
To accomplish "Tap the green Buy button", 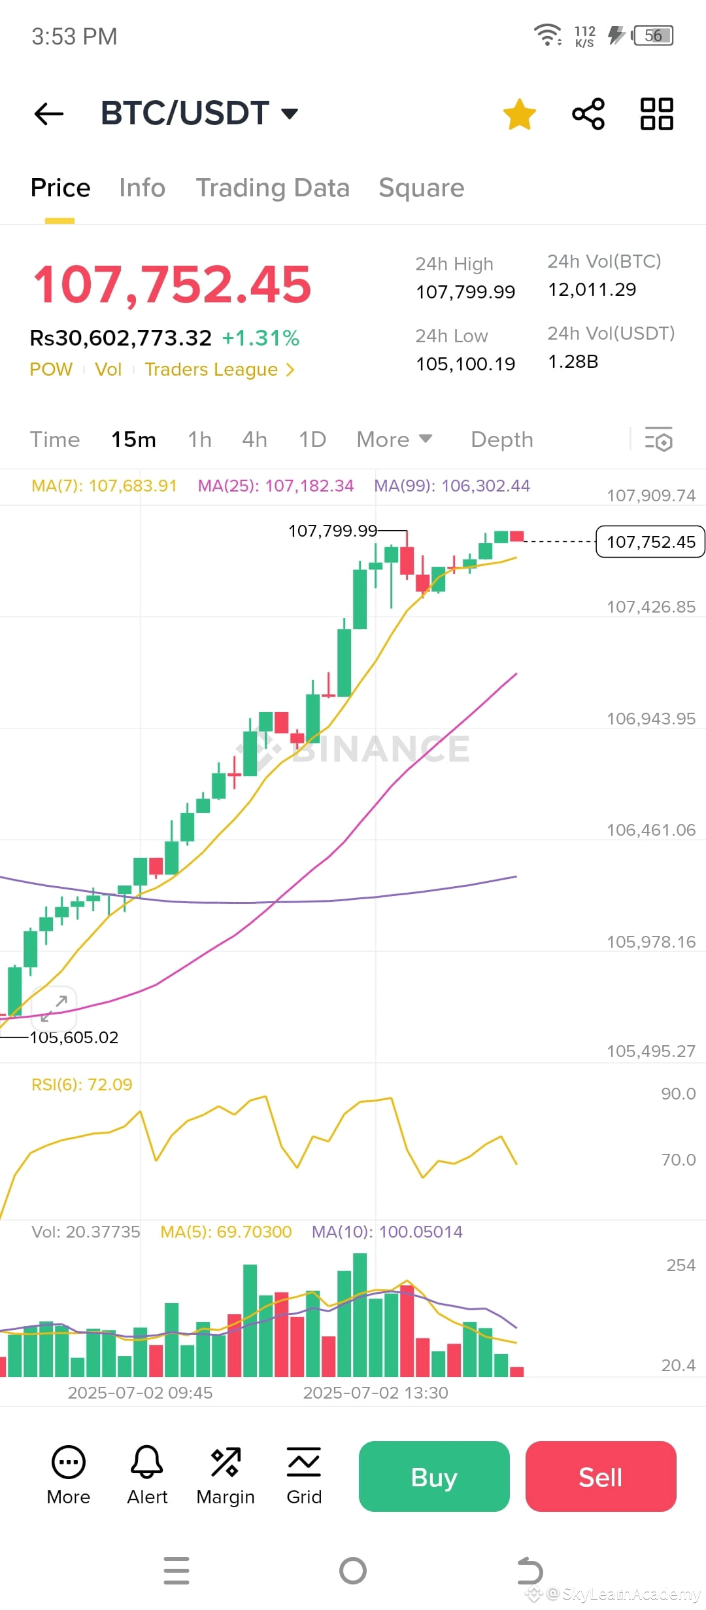I will click(x=434, y=1476).
